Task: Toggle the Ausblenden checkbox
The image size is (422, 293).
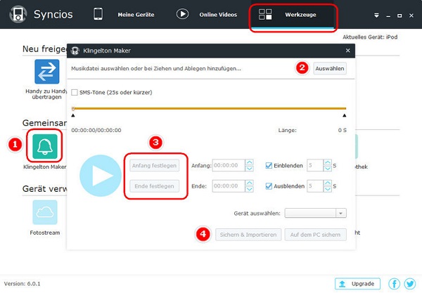Action: (269, 186)
